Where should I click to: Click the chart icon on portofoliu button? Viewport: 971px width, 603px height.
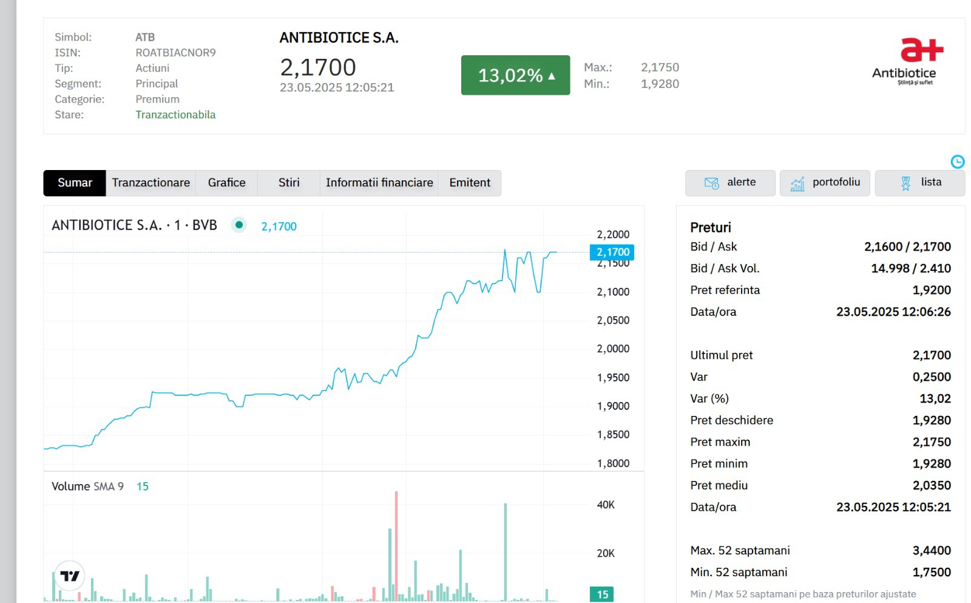(x=797, y=183)
